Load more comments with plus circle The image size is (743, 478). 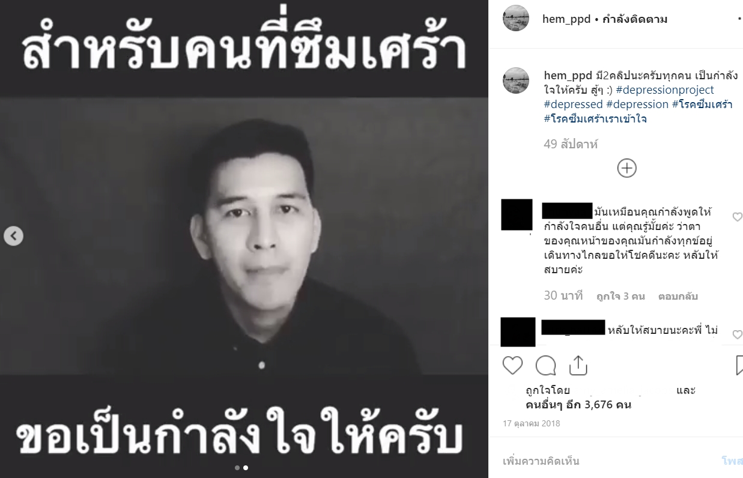tap(626, 168)
